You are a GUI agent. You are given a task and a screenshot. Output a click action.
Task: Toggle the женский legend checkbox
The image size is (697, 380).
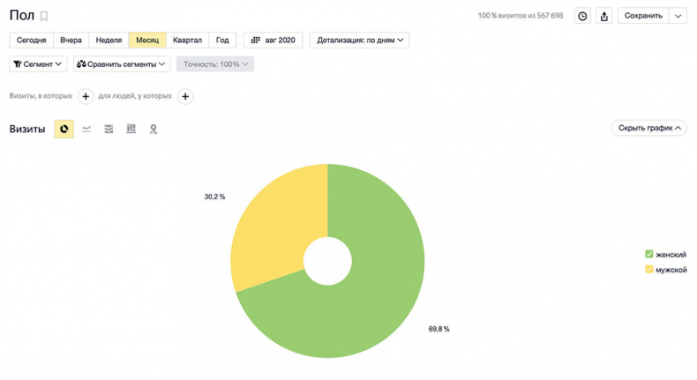coord(649,255)
